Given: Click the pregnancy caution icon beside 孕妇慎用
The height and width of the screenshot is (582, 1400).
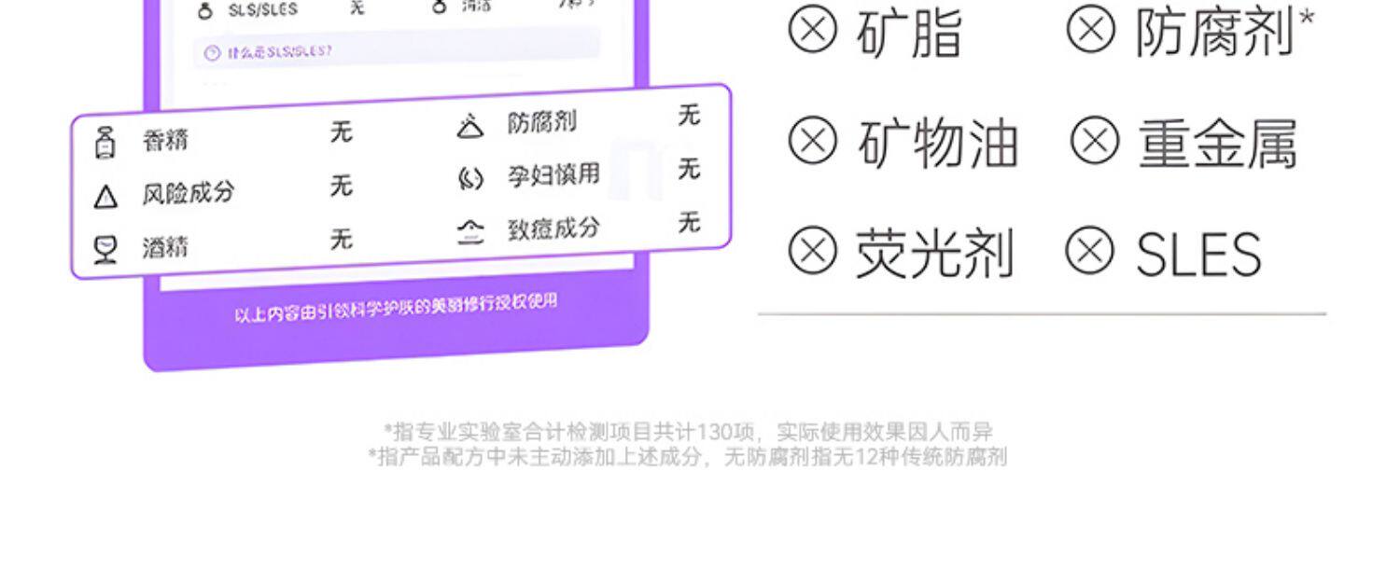Looking at the screenshot, I should 470,178.
